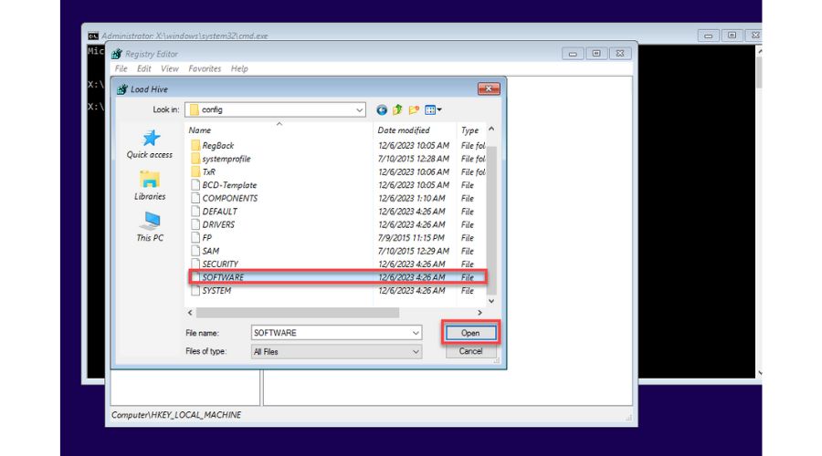Click horizontal scroll right arrow in file list
The image size is (822, 456).
point(479,313)
